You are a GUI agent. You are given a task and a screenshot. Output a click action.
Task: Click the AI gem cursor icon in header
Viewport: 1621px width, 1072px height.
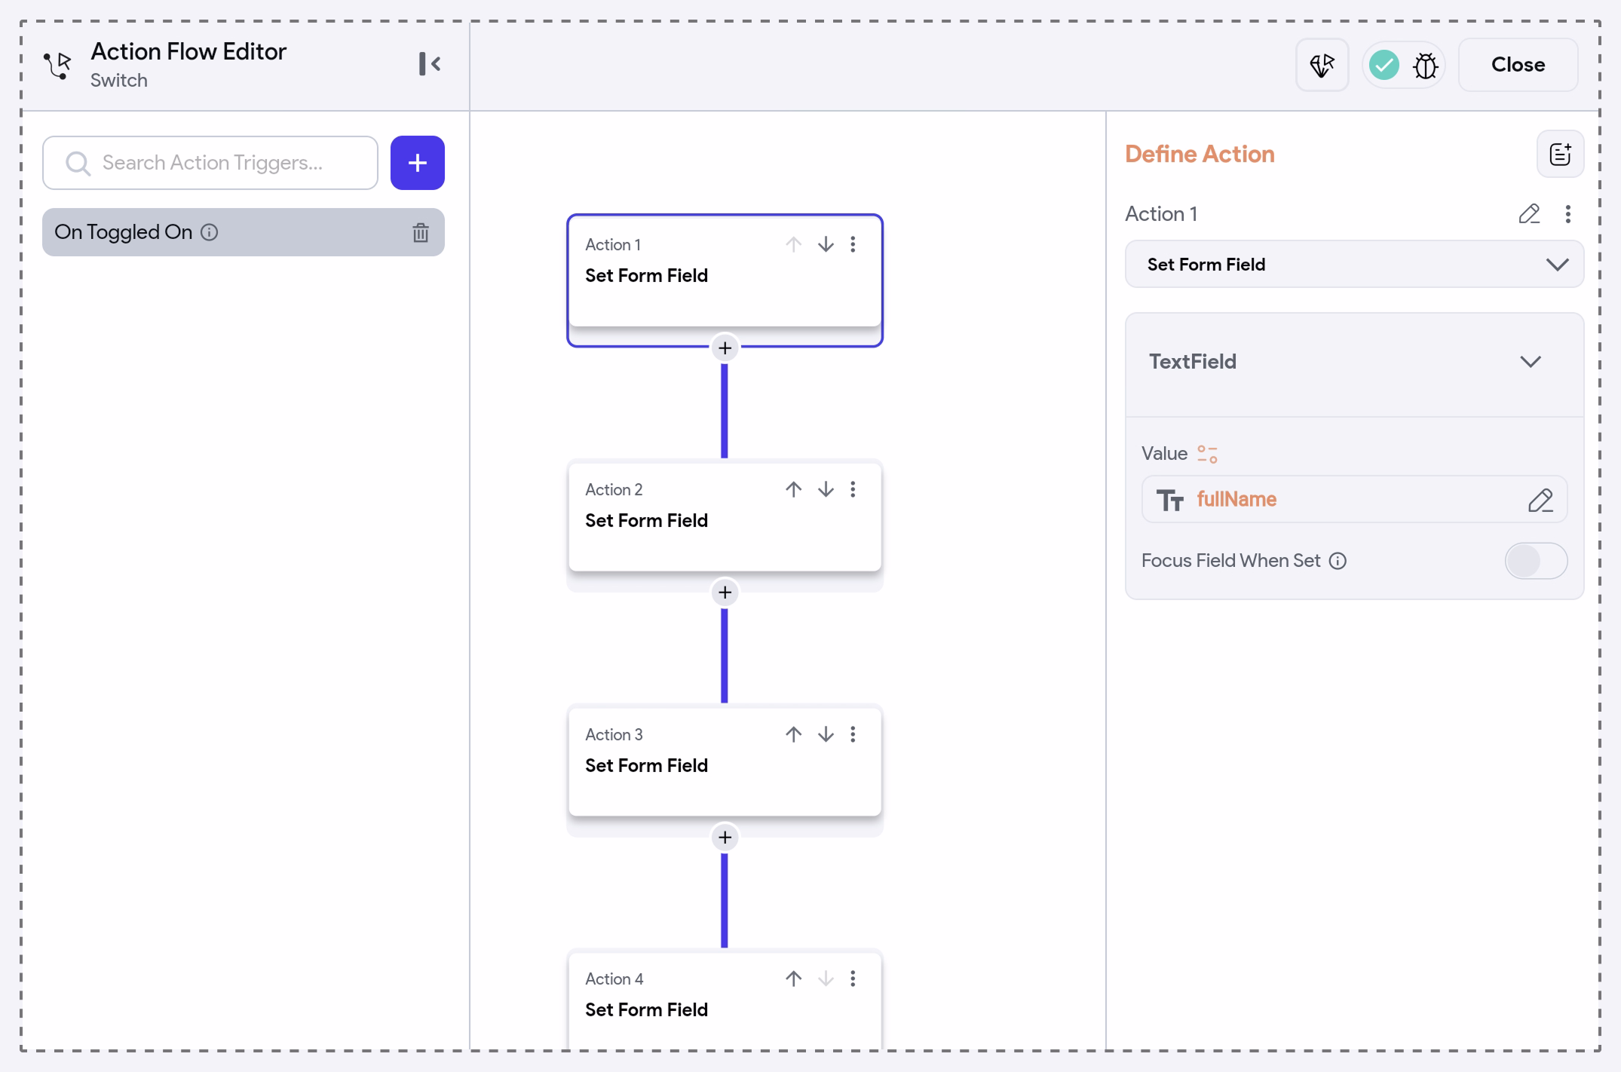(x=1322, y=66)
